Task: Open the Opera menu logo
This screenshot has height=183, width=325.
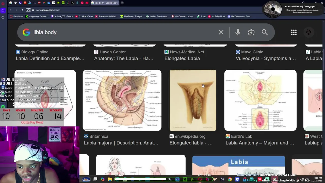Action: pos(3,4)
